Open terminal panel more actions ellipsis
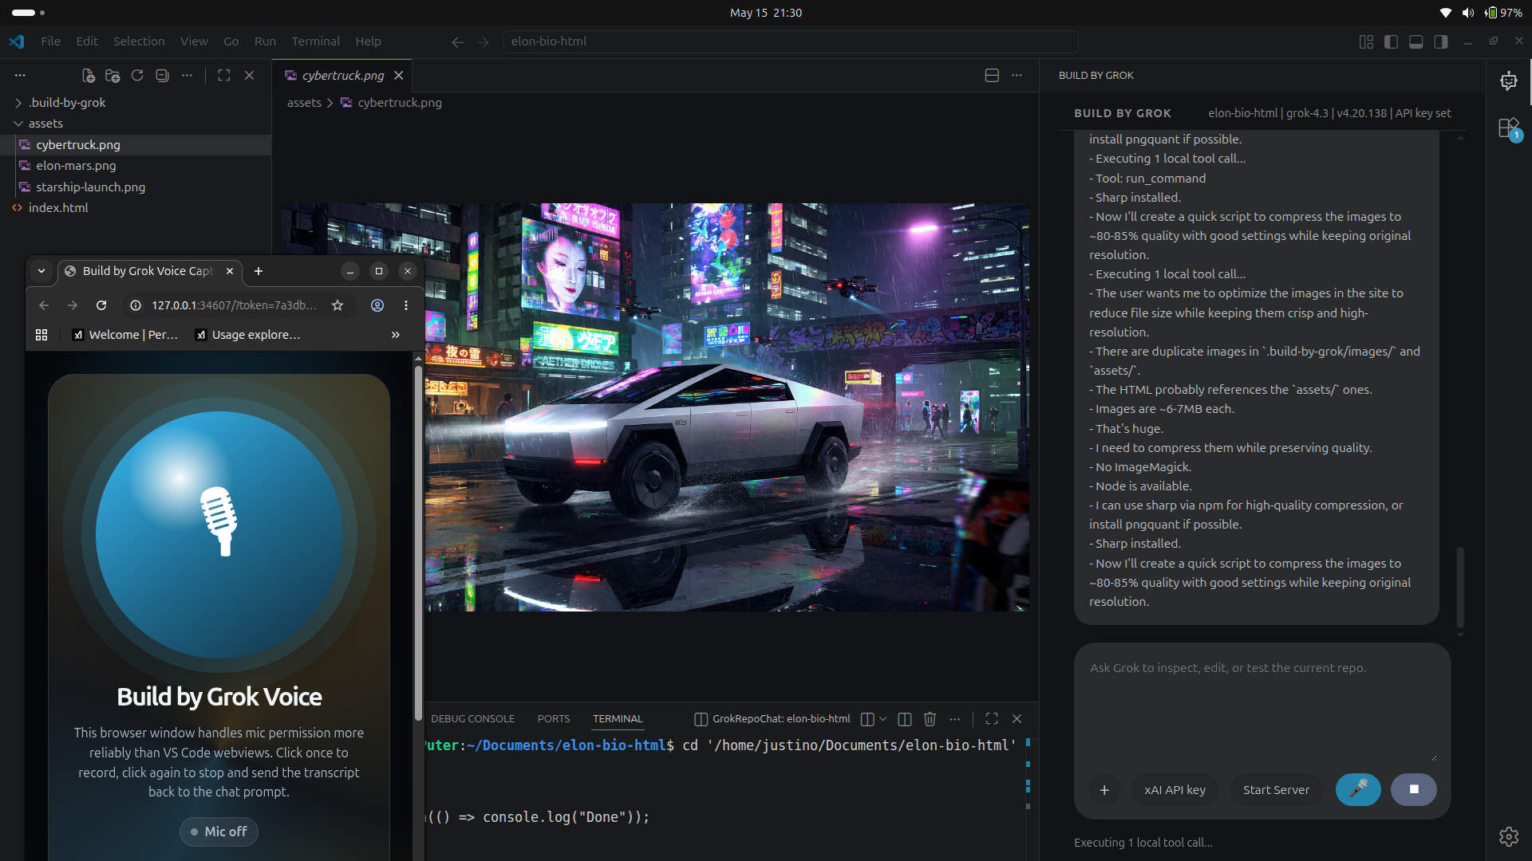1532x861 pixels. pos(954,719)
